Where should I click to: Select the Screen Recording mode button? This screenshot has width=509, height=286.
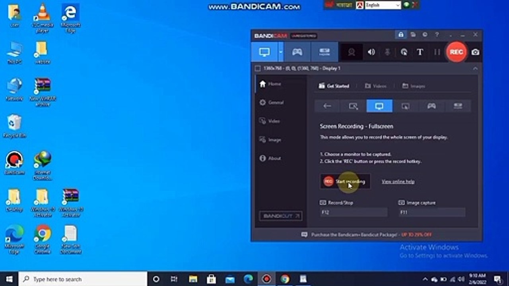[264, 52]
